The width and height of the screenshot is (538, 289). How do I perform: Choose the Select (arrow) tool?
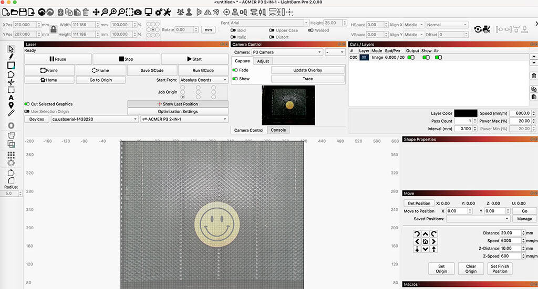coord(11,49)
